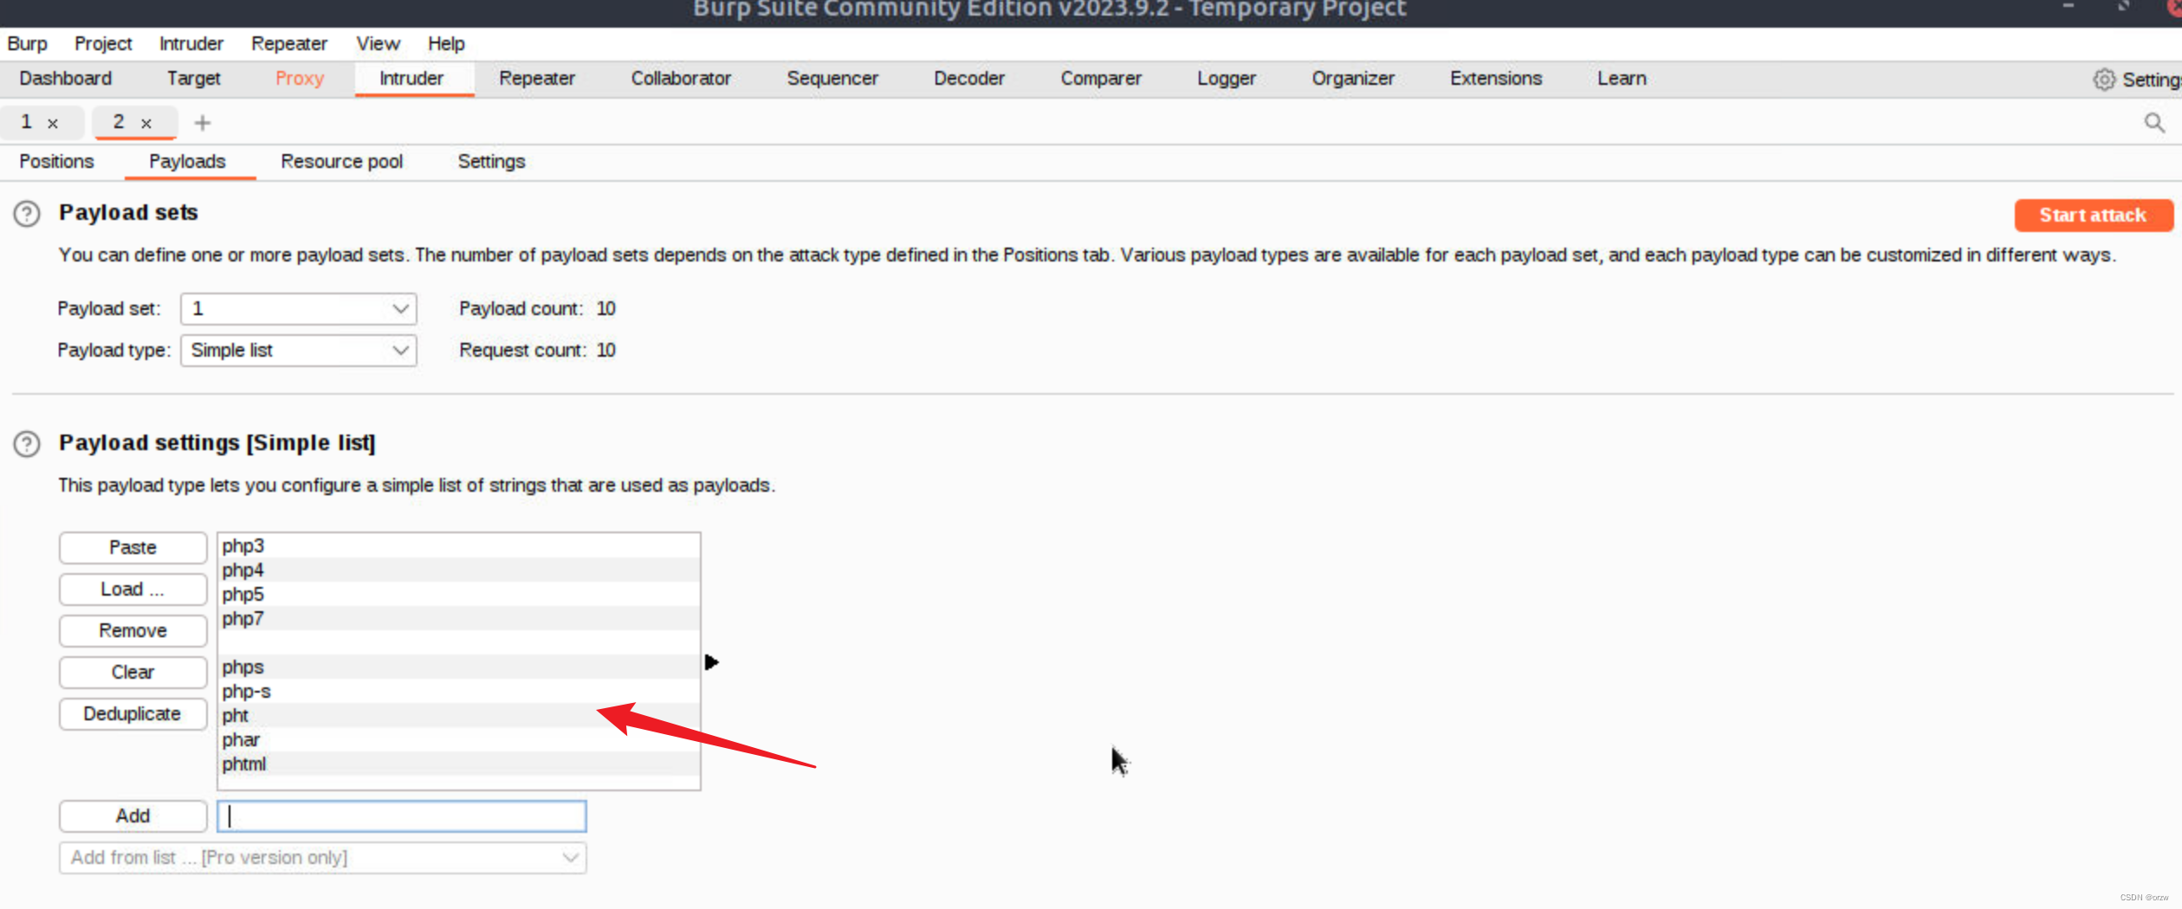Open the Intruder menu in the menu bar
Screen dimensions: 2182x909
click(x=190, y=43)
